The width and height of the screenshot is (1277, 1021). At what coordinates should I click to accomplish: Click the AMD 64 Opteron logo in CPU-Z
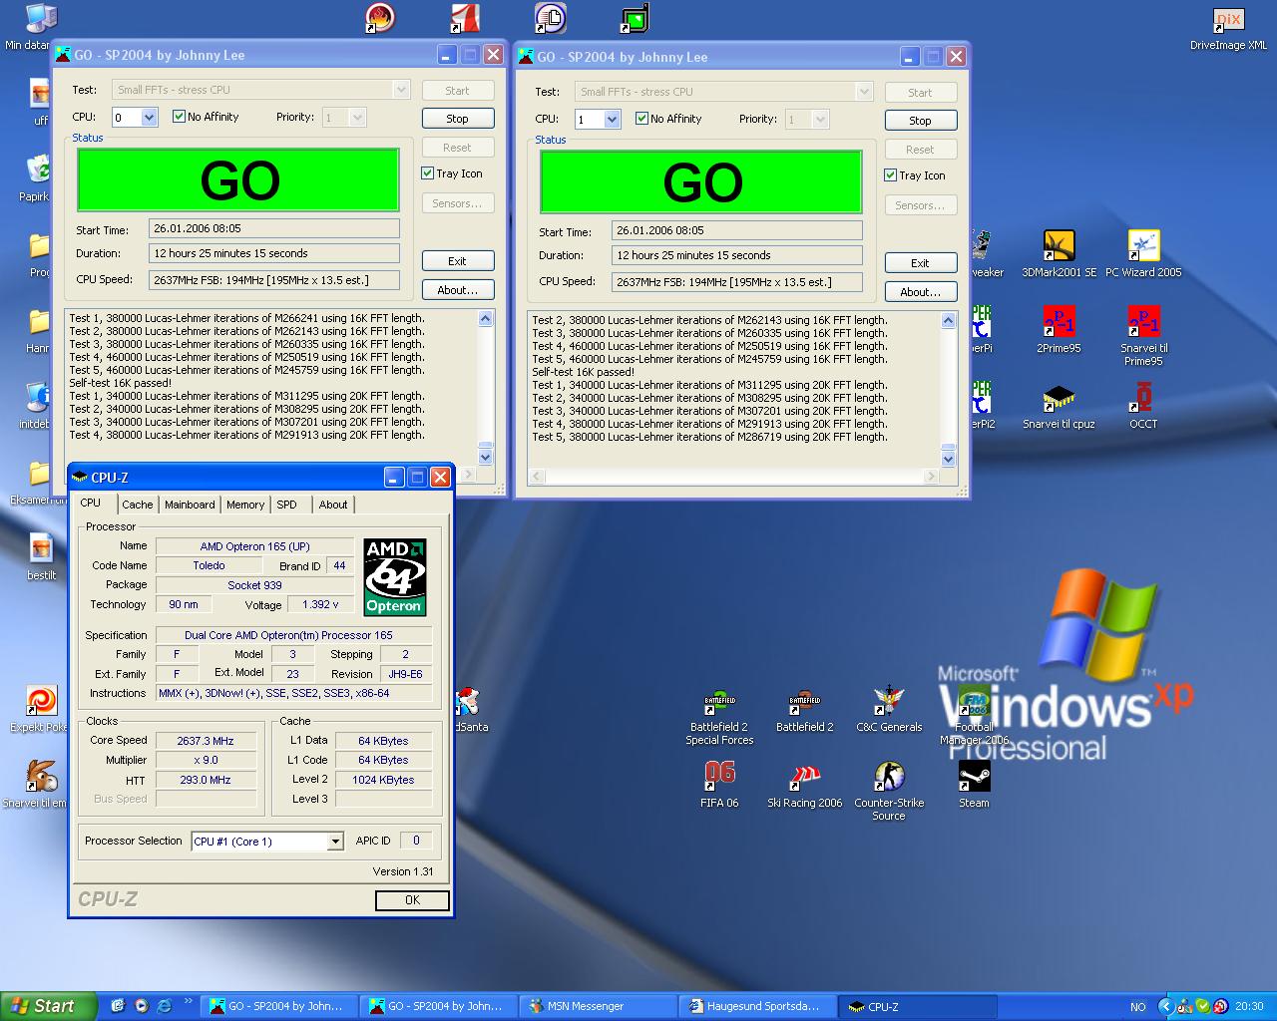tap(395, 577)
